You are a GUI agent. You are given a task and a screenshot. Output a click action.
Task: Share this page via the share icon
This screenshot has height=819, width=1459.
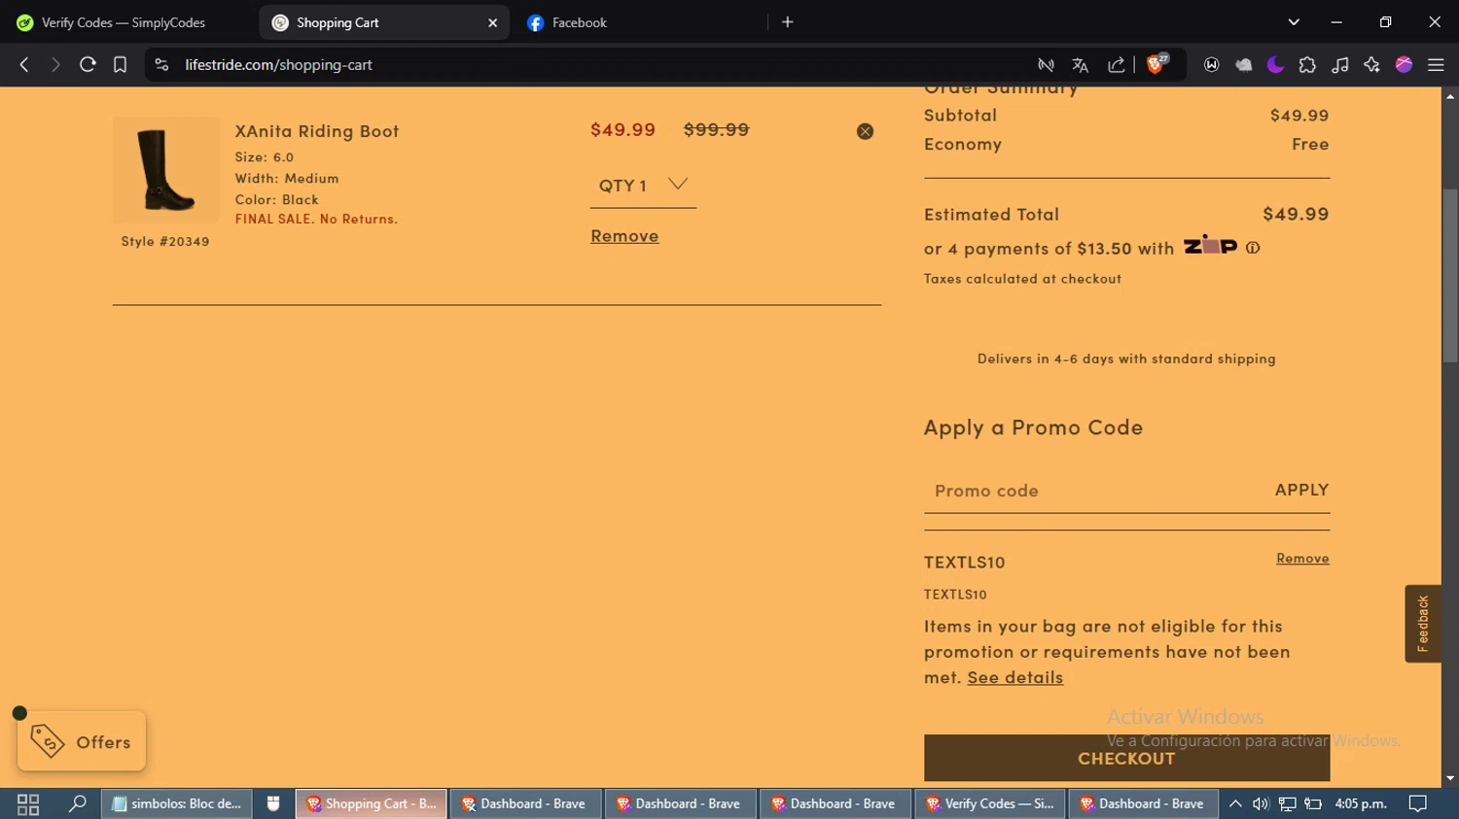pyautogui.click(x=1117, y=65)
